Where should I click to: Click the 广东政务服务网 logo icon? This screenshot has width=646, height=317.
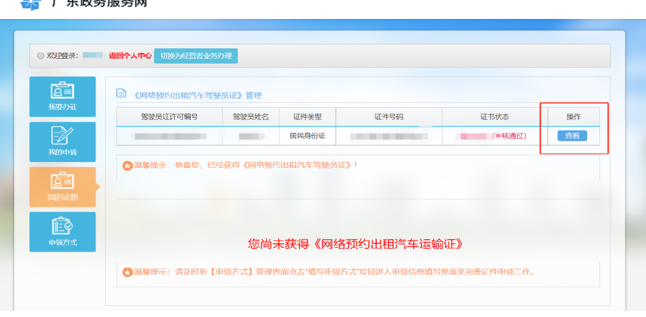[x=29, y=4]
